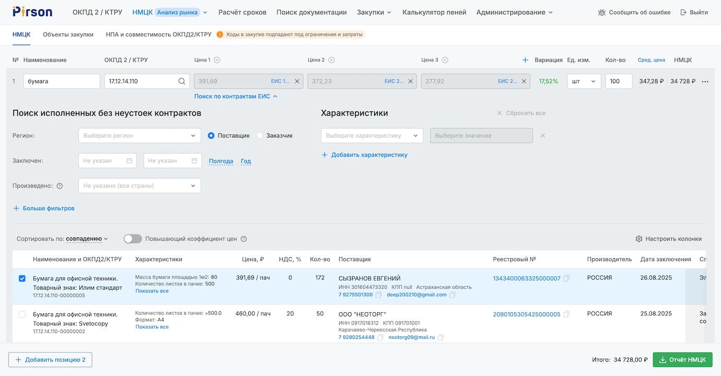
Task: Clear the 372,23 price value with X
Action: tap(410, 82)
